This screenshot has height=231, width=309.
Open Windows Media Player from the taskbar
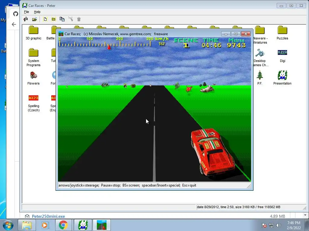45,225
